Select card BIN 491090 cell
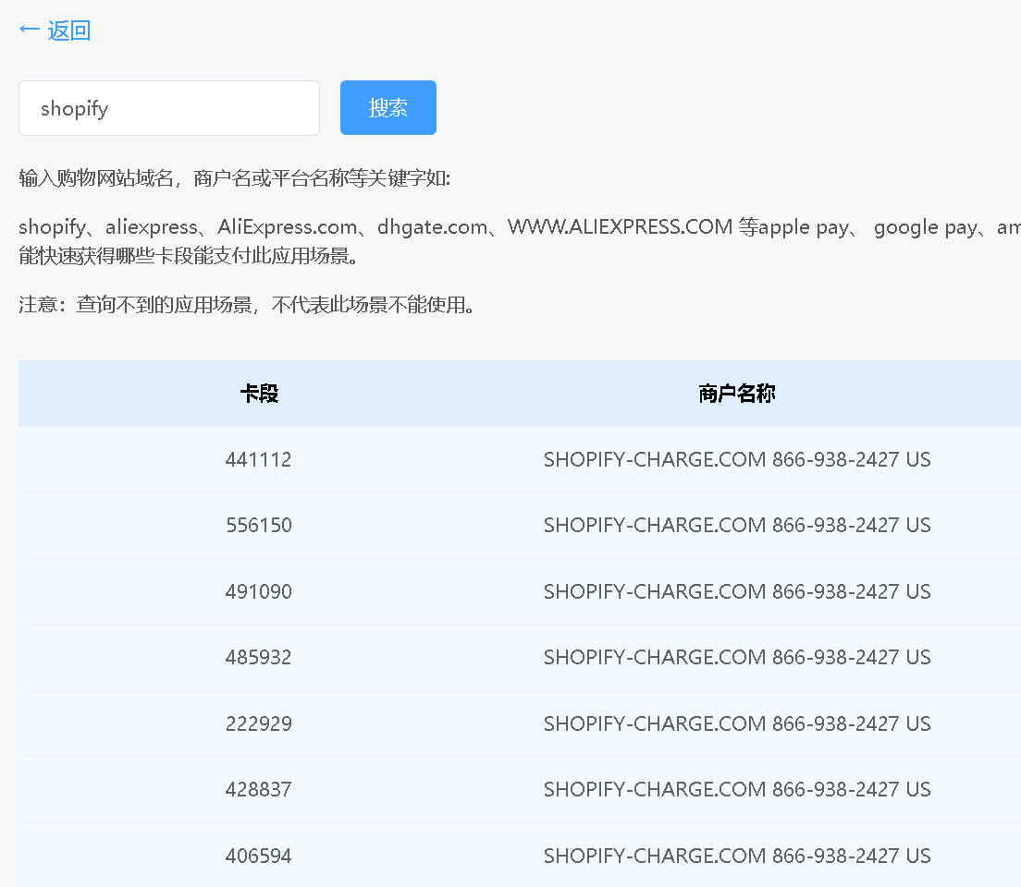The image size is (1021, 887). coord(259,591)
